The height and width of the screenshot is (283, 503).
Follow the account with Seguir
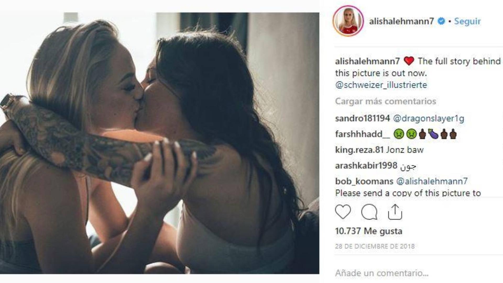click(x=467, y=21)
